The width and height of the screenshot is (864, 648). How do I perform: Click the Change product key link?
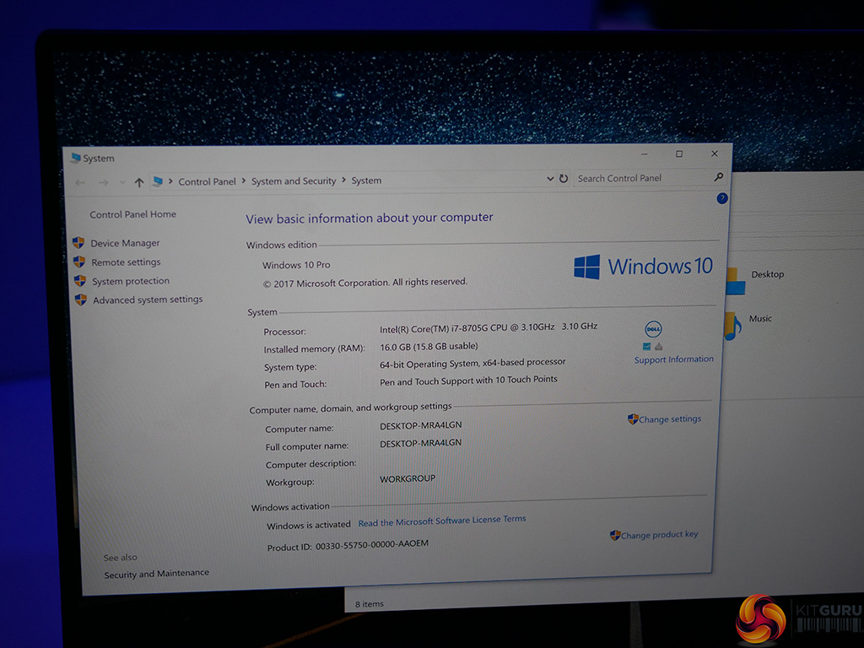click(660, 534)
